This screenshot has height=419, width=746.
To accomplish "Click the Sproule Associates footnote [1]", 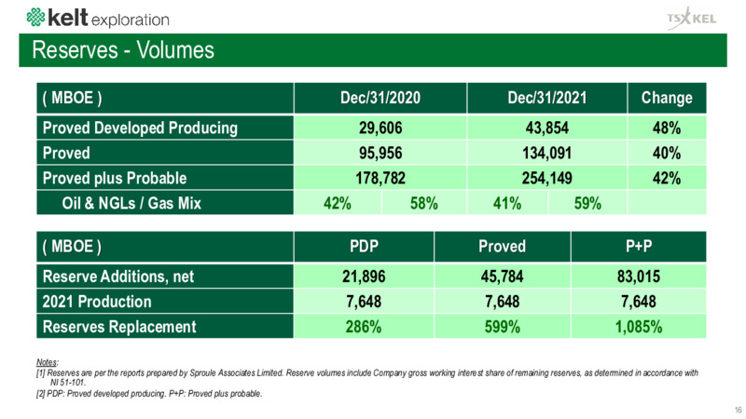I will pos(367,377).
